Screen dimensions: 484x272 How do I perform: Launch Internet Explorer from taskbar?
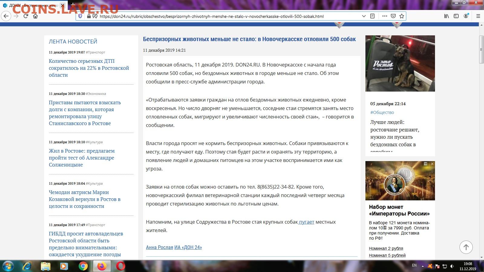(27, 266)
